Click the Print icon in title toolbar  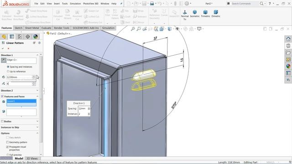pos(152,3)
